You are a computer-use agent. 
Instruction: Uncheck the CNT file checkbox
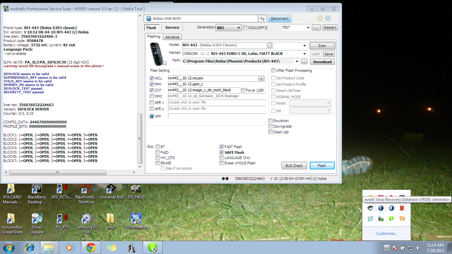click(152, 90)
